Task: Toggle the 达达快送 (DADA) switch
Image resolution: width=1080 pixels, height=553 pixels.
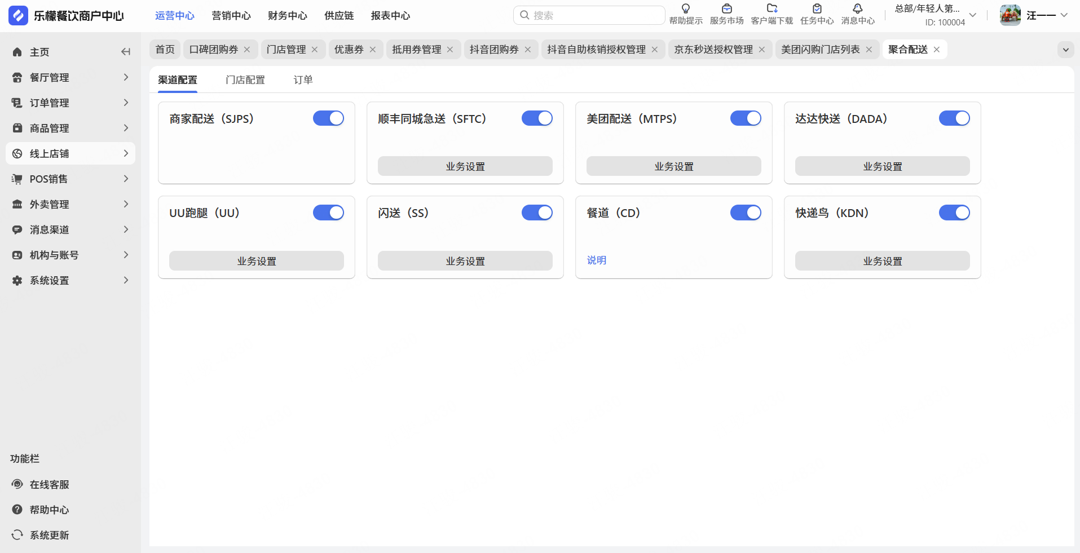Action: (x=955, y=118)
